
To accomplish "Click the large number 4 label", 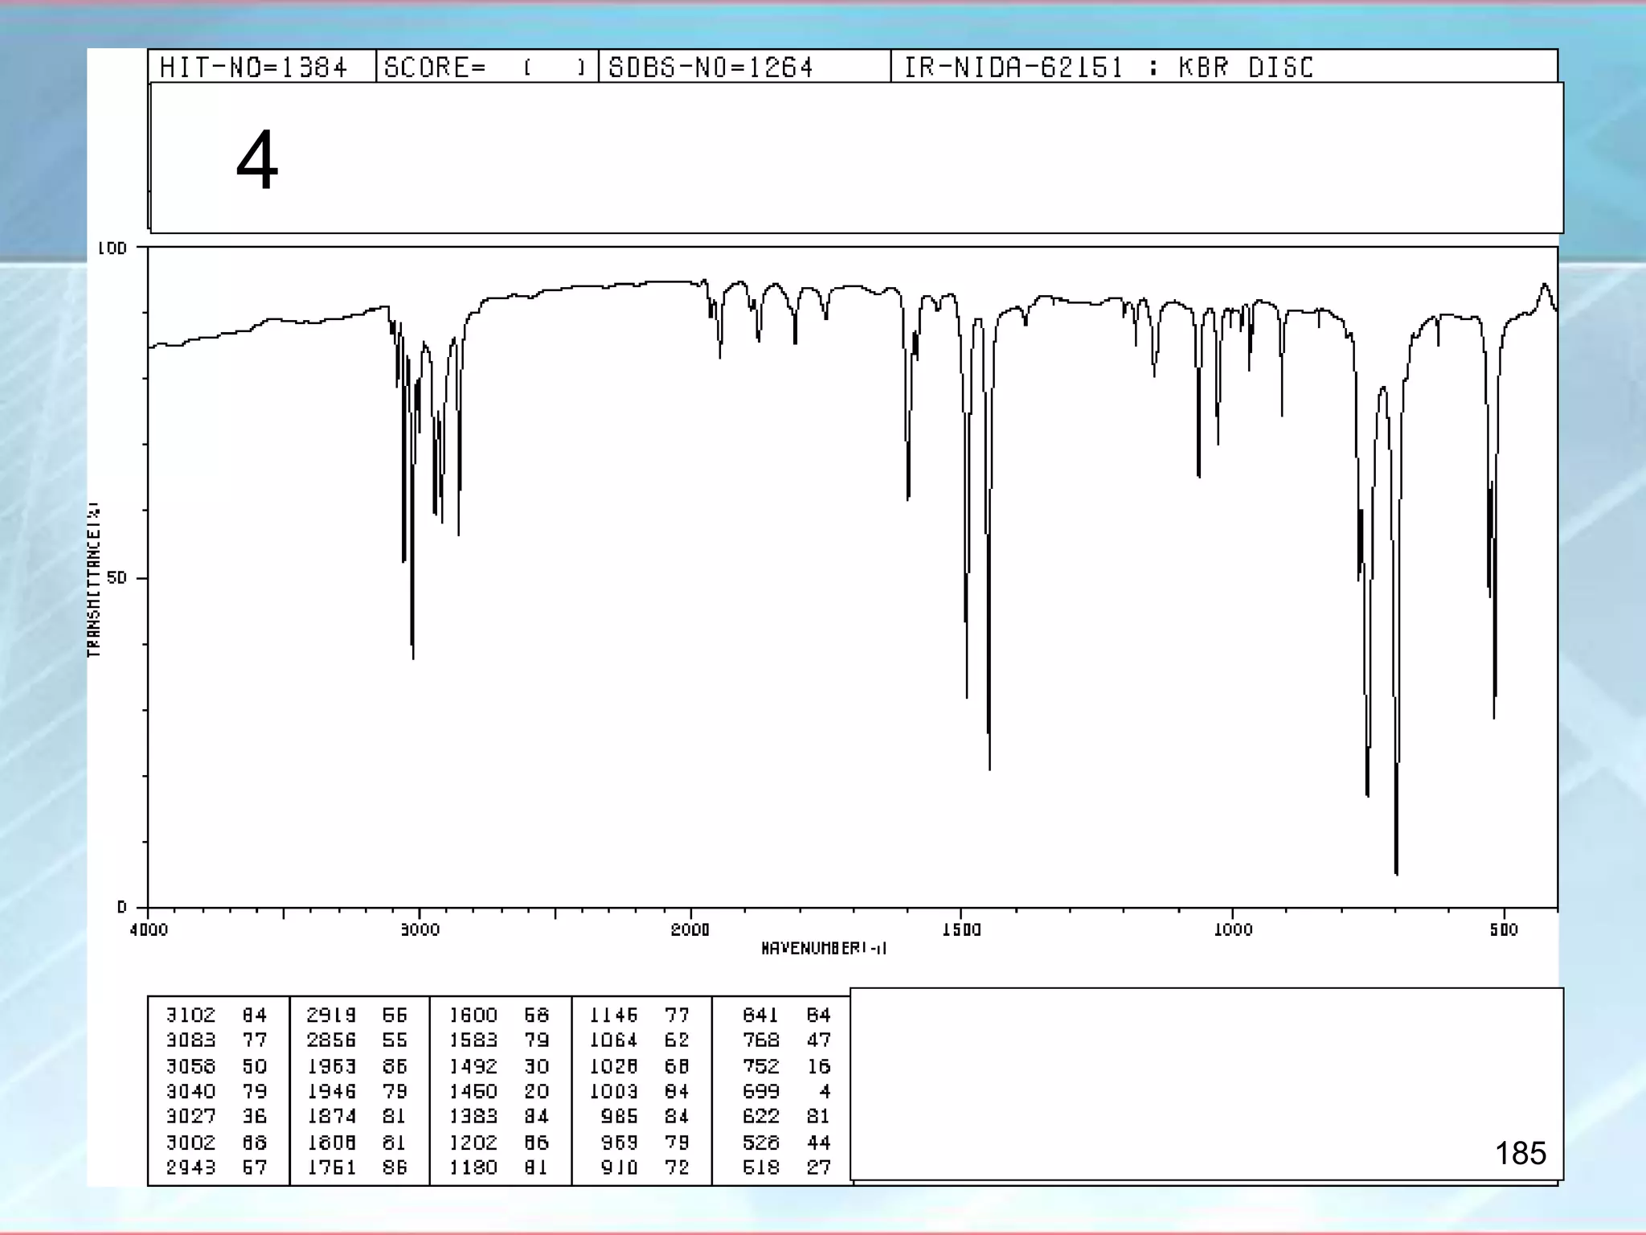I will tap(257, 160).
